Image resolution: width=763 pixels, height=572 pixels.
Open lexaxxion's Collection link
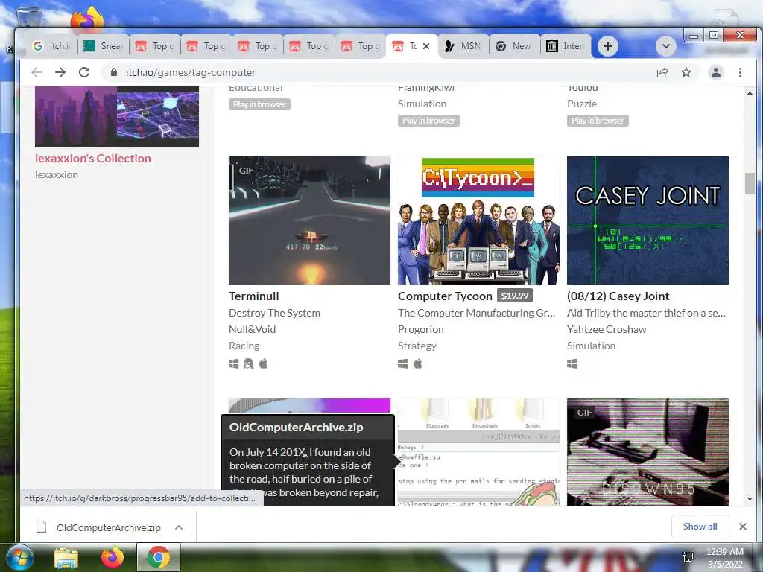93,159
